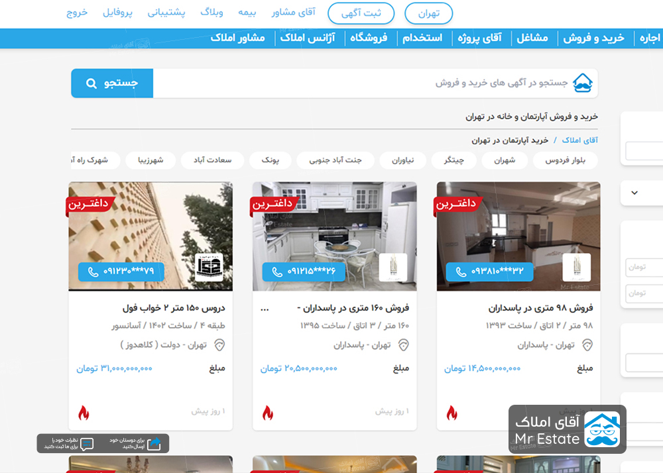Open the فروش ۱۶۰ متری kitchen photo
This screenshot has width=663, height=473.
coord(334,236)
